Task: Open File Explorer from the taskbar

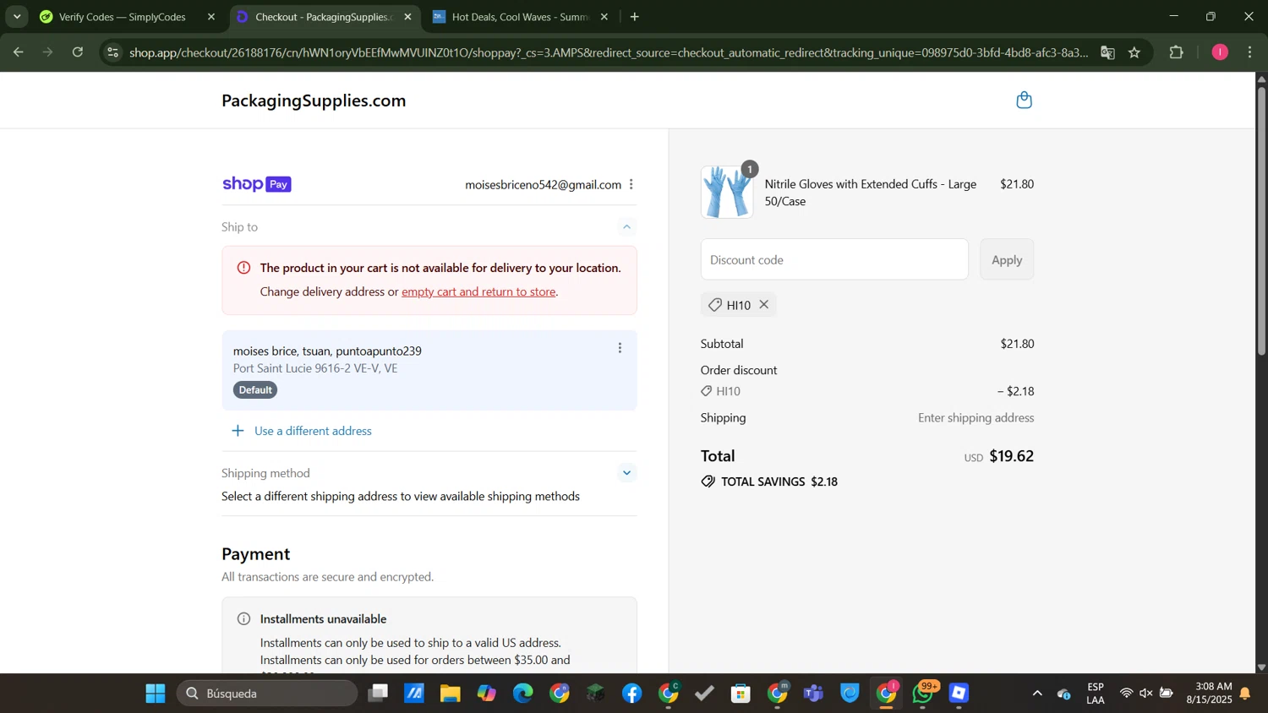Action: pyautogui.click(x=451, y=694)
